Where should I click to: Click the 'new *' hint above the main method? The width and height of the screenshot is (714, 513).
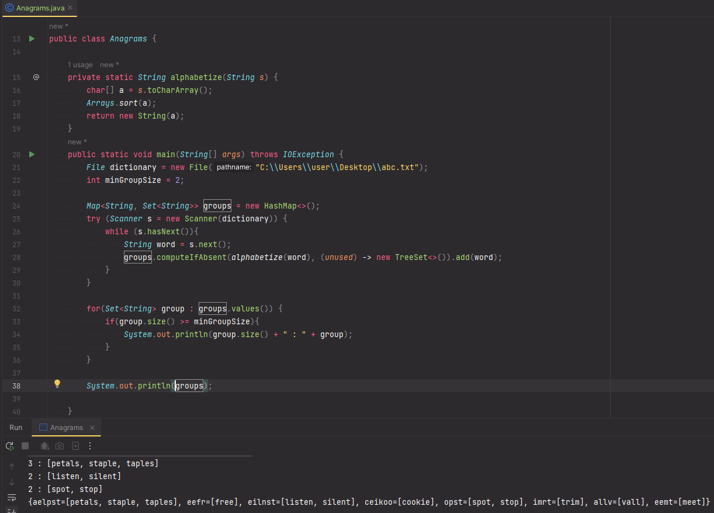[77, 142]
